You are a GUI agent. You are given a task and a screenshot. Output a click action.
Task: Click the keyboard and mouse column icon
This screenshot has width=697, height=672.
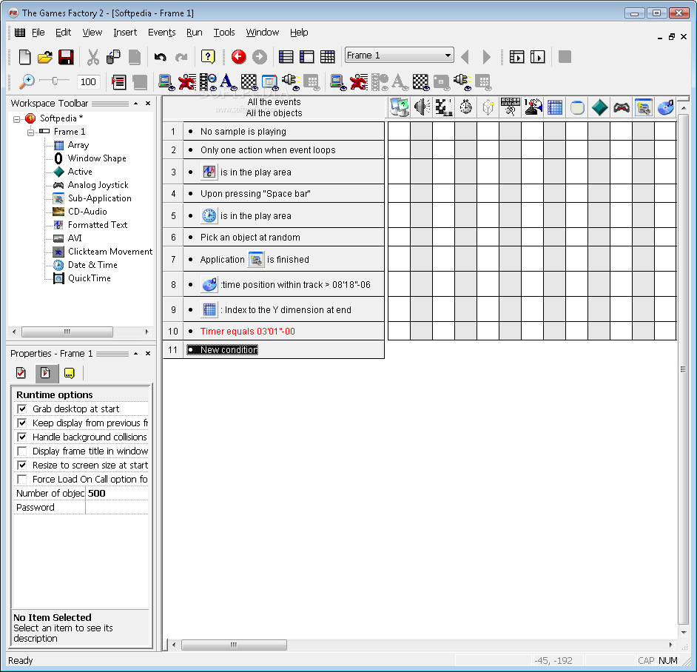click(x=511, y=107)
